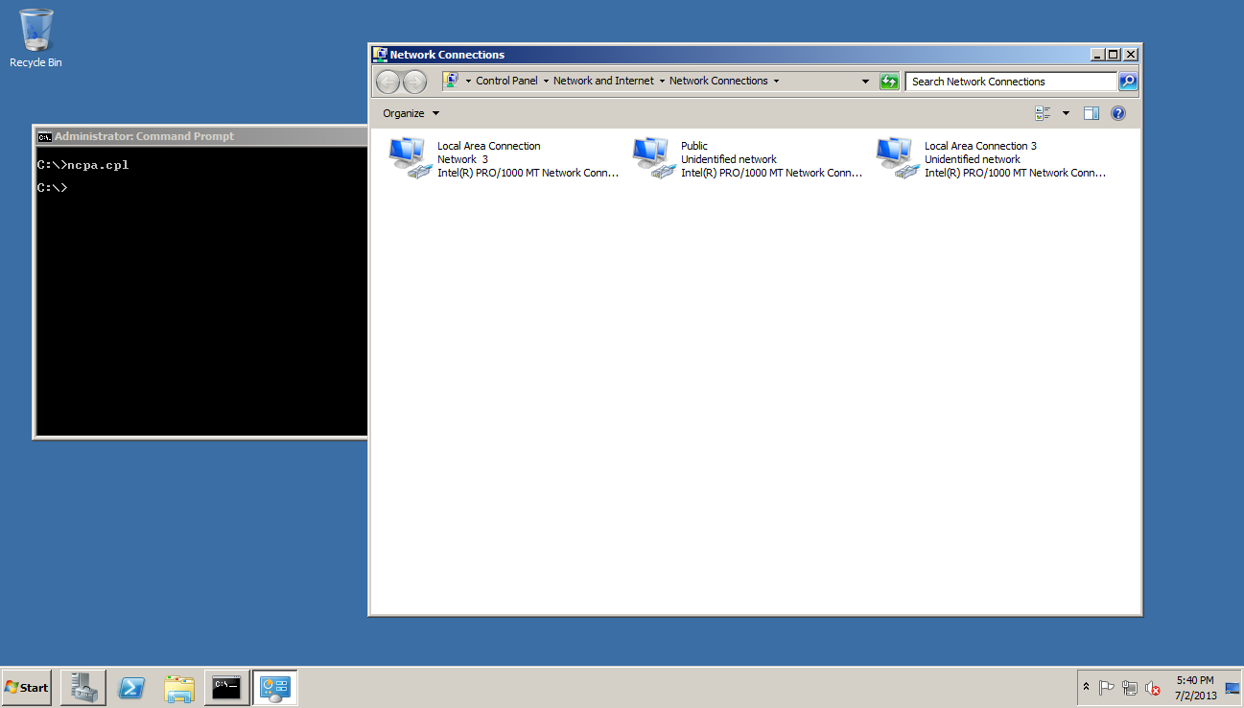Open Windows Explorer from the taskbar

[179, 687]
